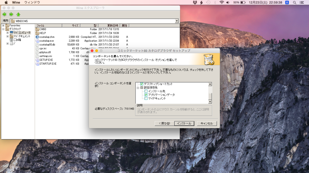The width and height of the screenshot is (309, 173).
Task: Click the ごみ箱 trash icon in tree
Action: pos(11,40)
